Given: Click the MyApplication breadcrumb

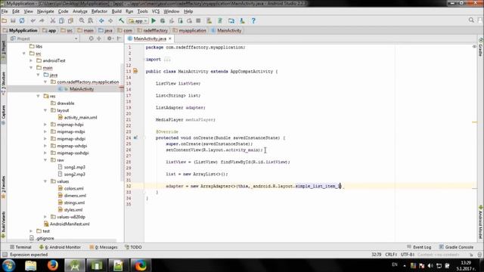Looking at the screenshot, I should [20, 30].
